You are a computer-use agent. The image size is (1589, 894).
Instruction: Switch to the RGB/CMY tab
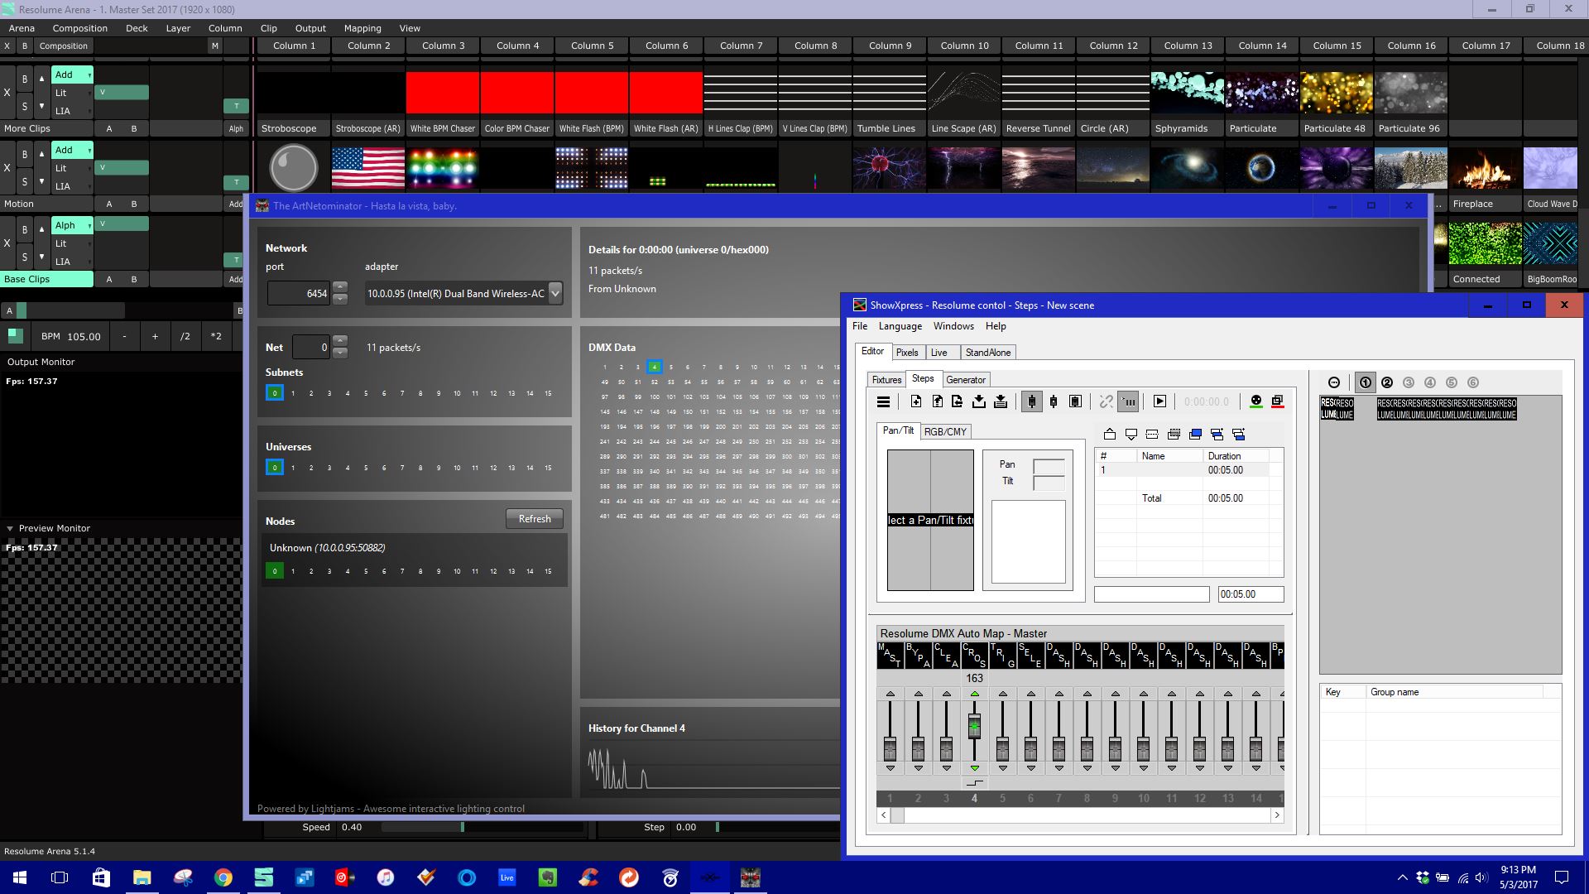[x=945, y=431]
